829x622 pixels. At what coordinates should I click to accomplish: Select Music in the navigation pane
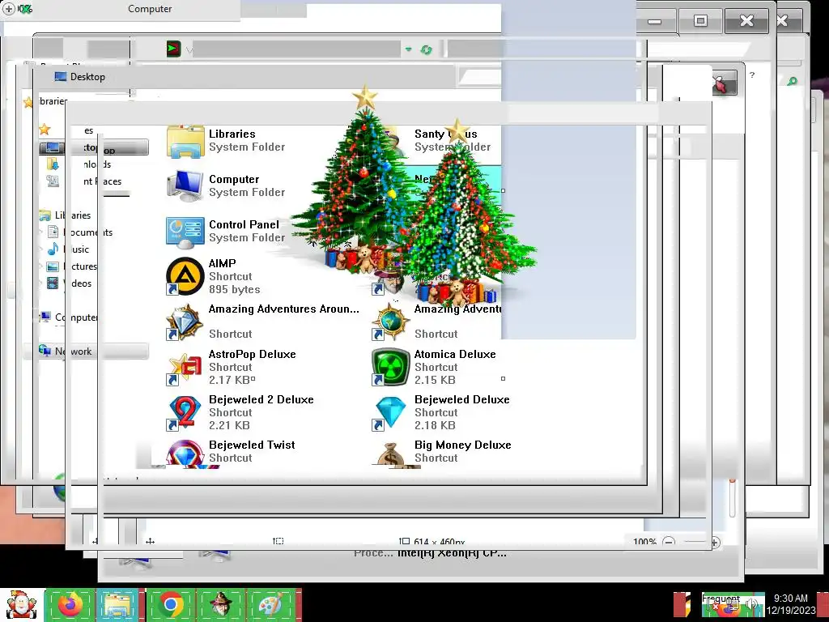(x=68, y=249)
